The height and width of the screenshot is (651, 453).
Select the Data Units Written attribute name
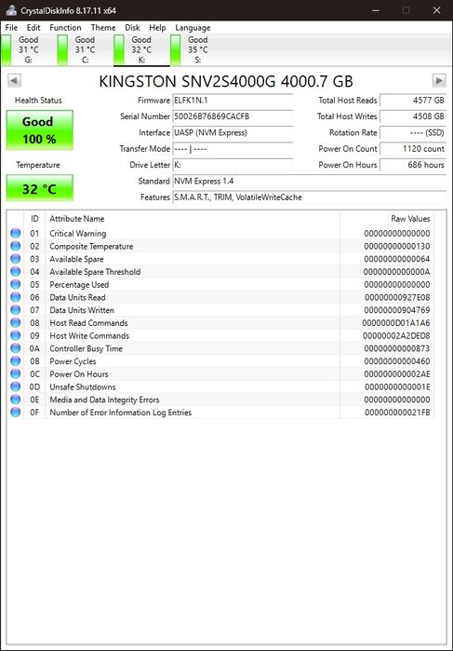[82, 310]
